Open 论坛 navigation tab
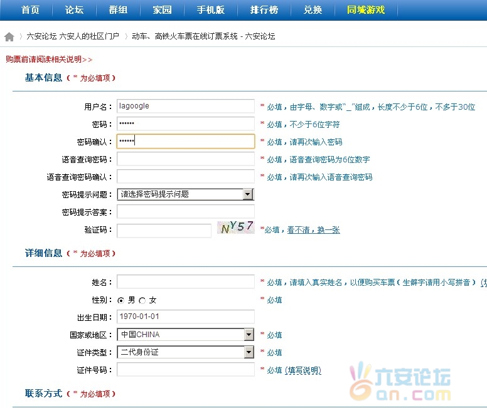487x408 pixels. (x=74, y=10)
